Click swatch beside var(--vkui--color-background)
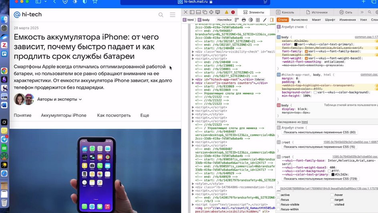This screenshot has height=213, width=378. click(x=315, y=92)
